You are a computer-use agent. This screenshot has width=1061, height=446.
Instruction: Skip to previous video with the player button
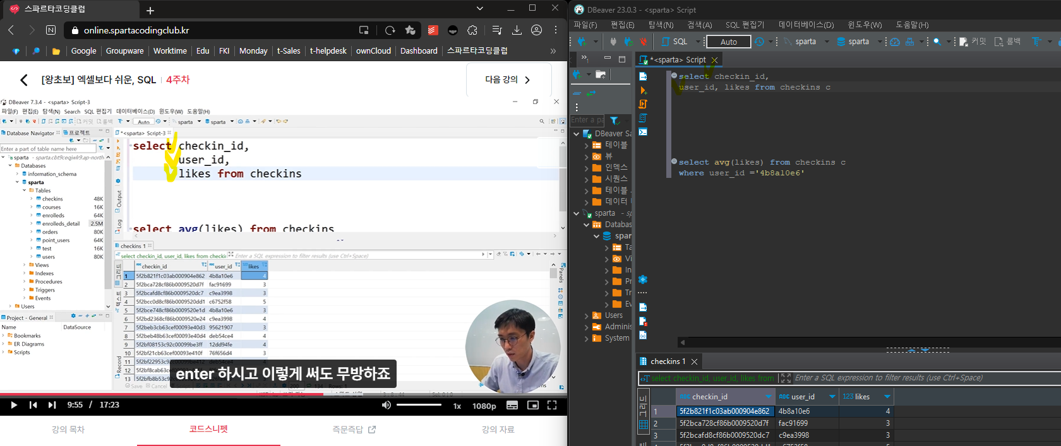33,405
